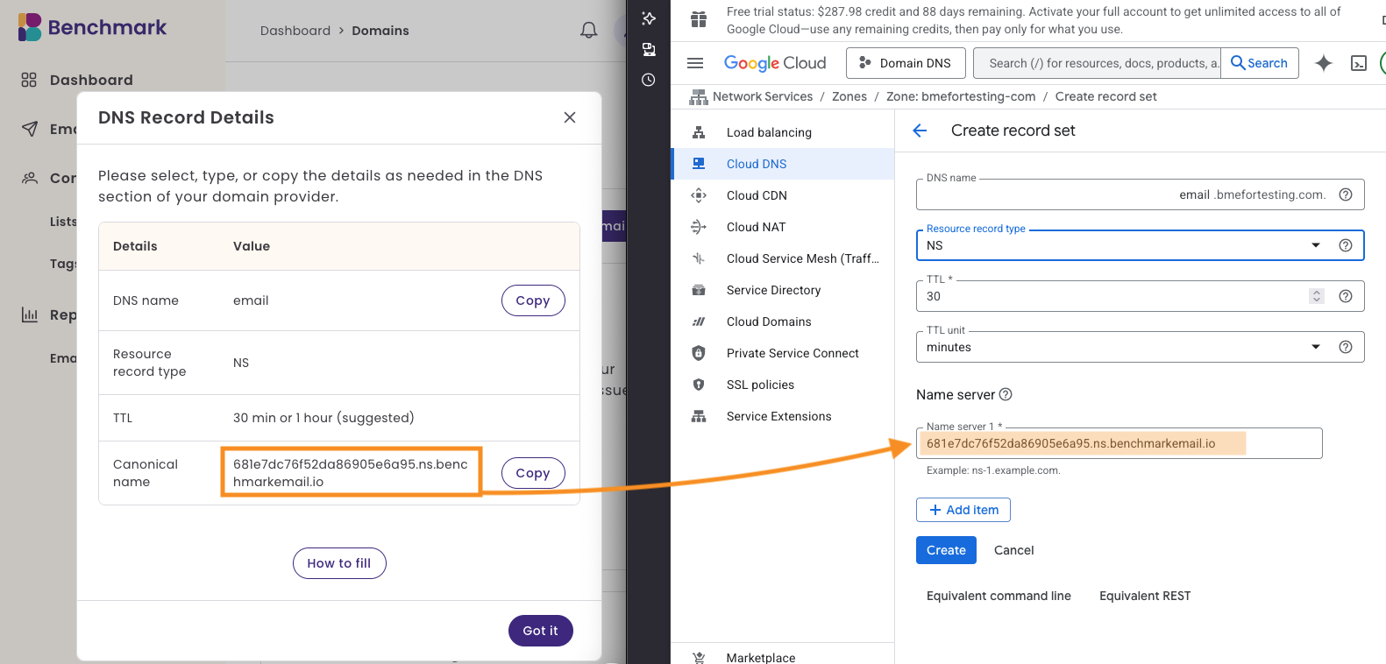Focus the resources search box

point(1097,63)
